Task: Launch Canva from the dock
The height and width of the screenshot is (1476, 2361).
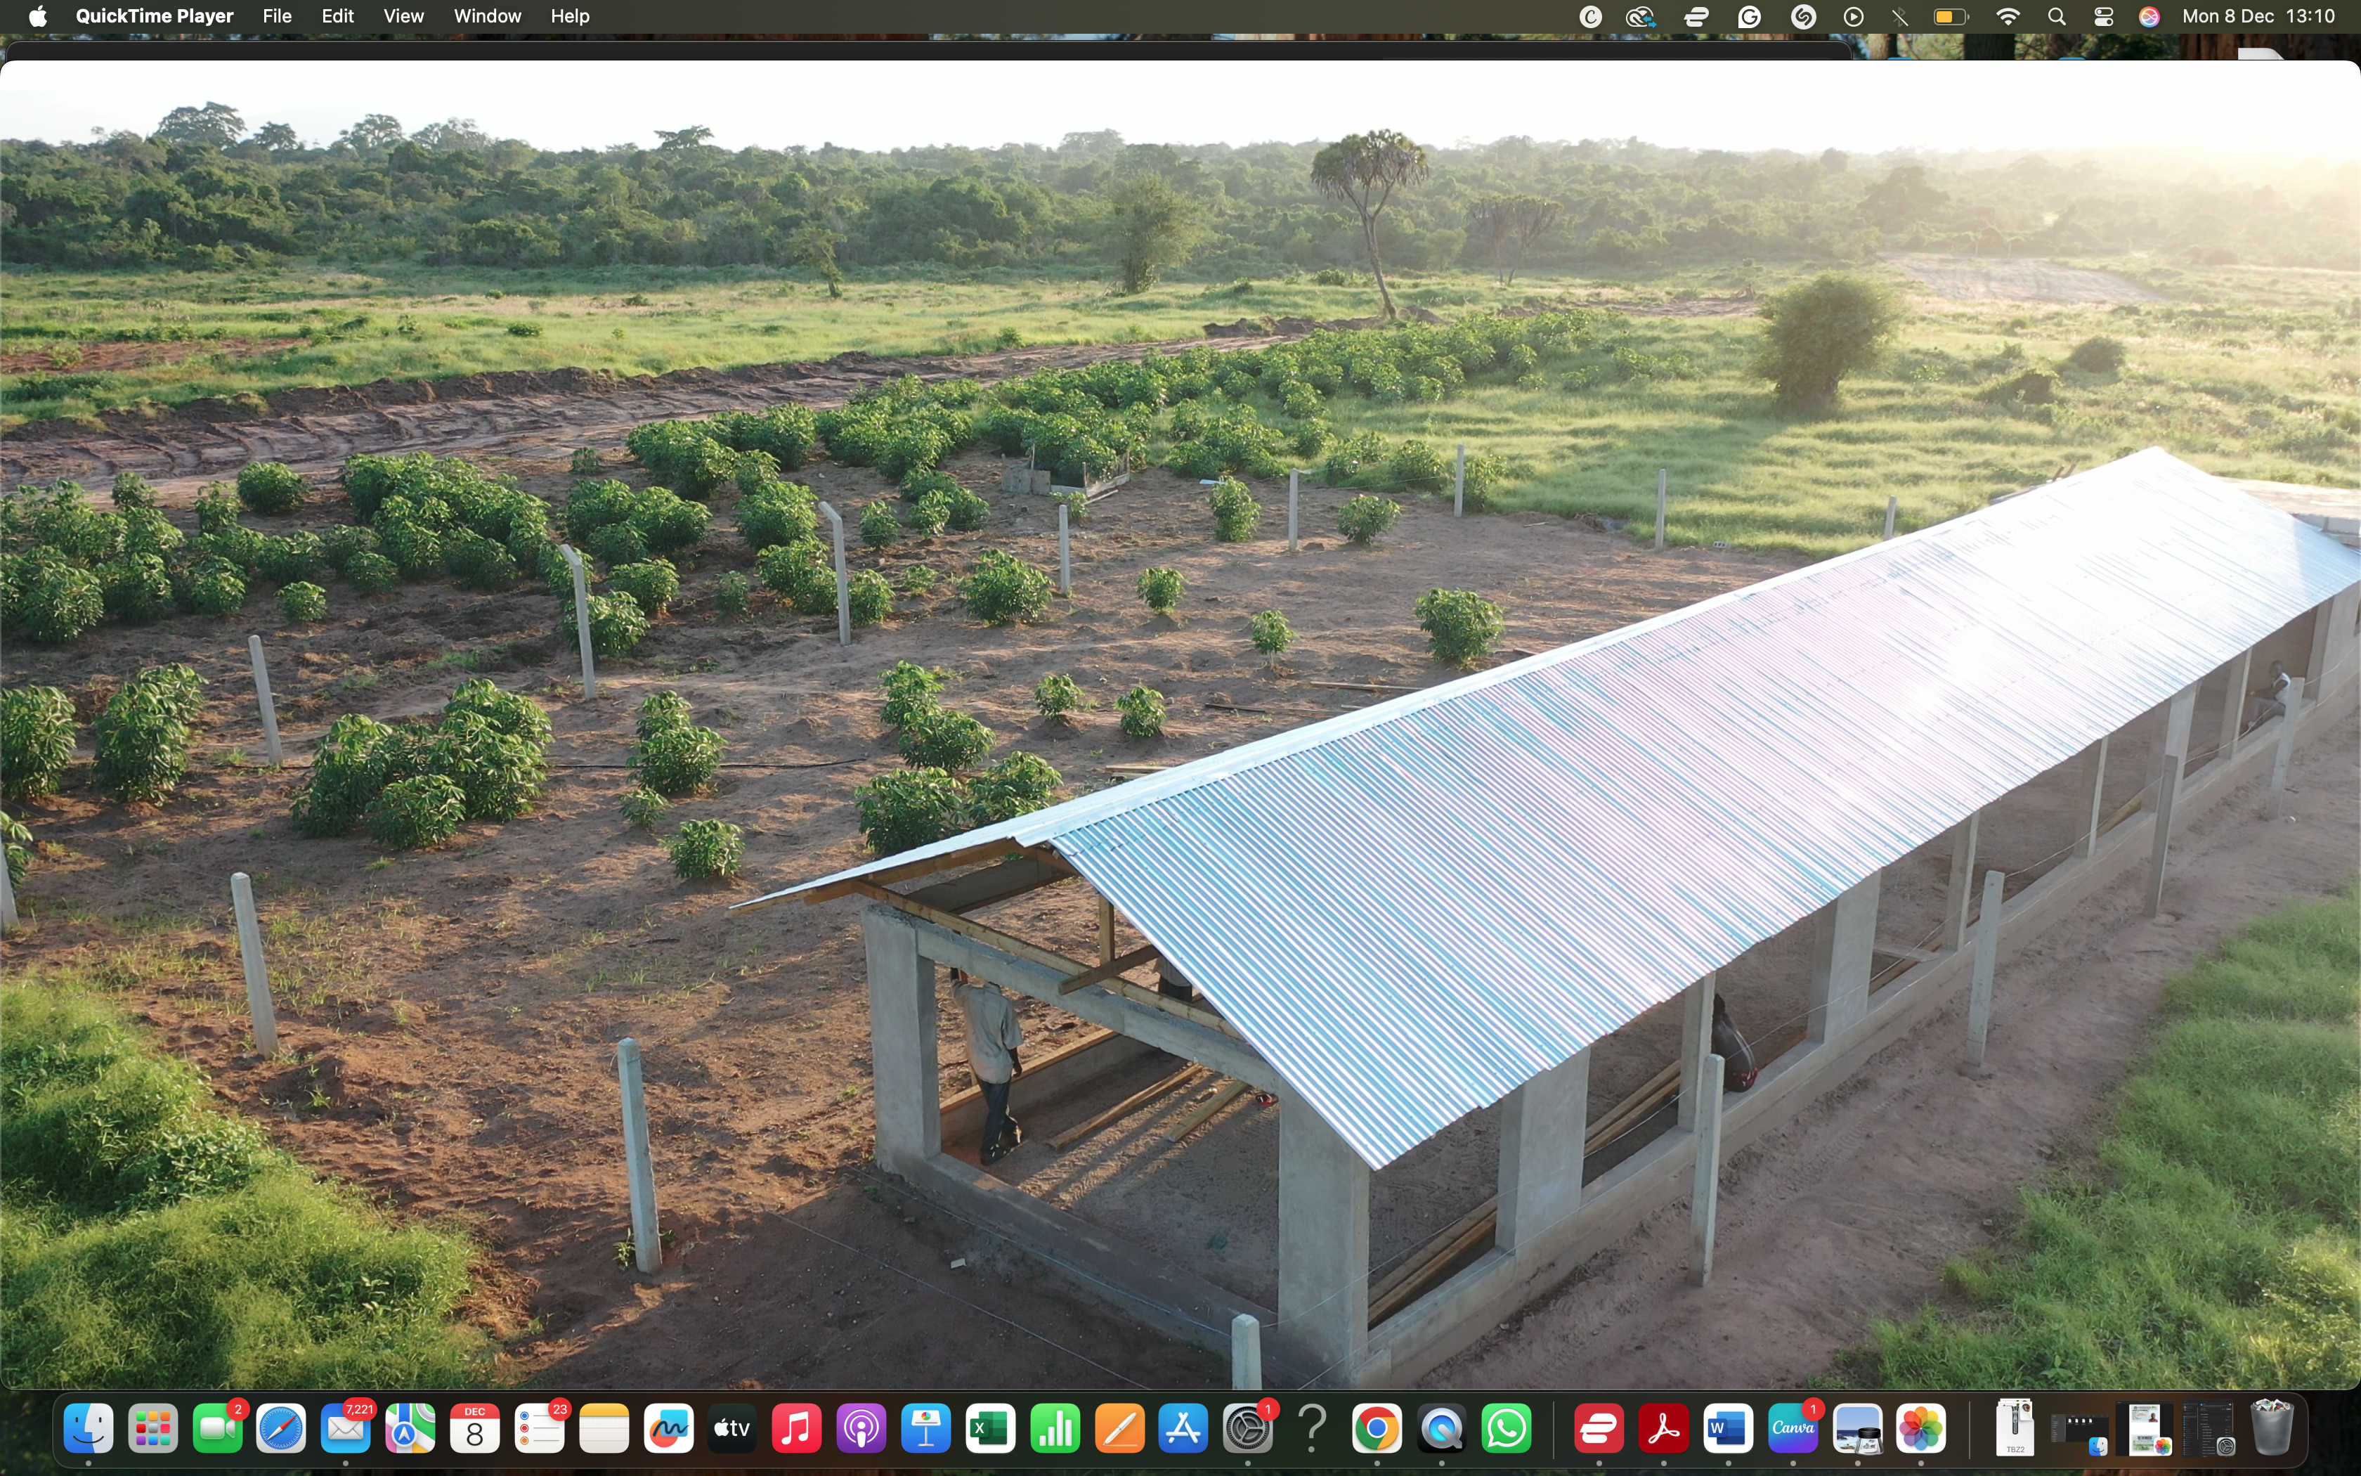Action: 1793,1429
